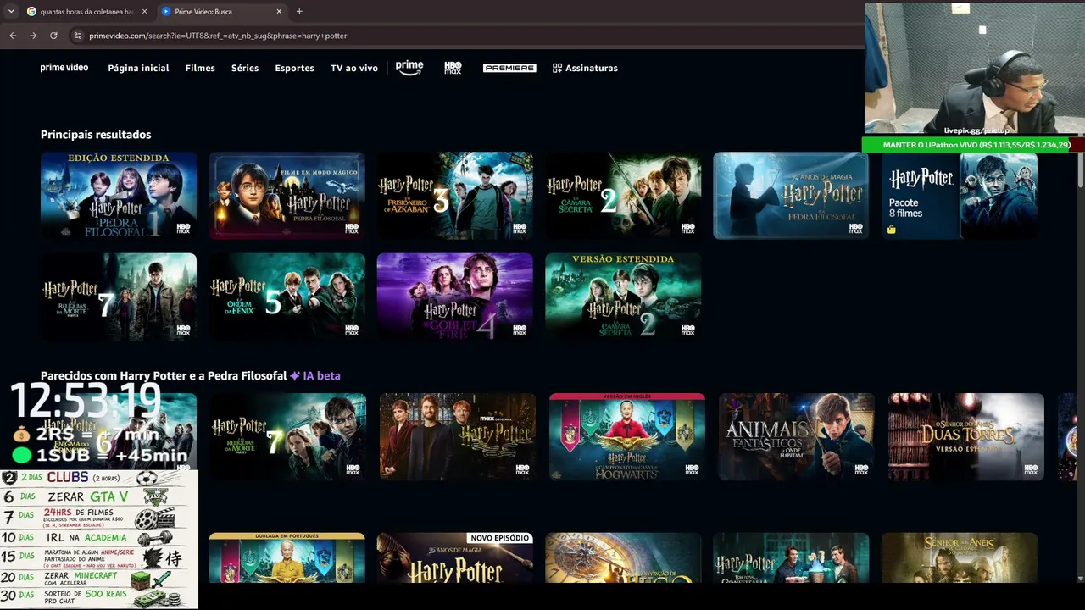The height and width of the screenshot is (610, 1085).
Task: Click the prime video logo
Action: (64, 68)
